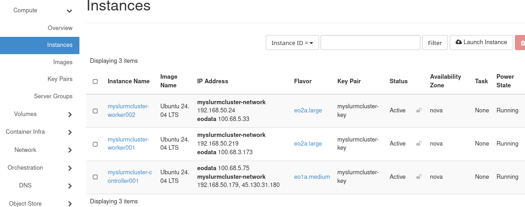Click the Launch Instance button
The image size is (525, 207).
coord(481,42)
